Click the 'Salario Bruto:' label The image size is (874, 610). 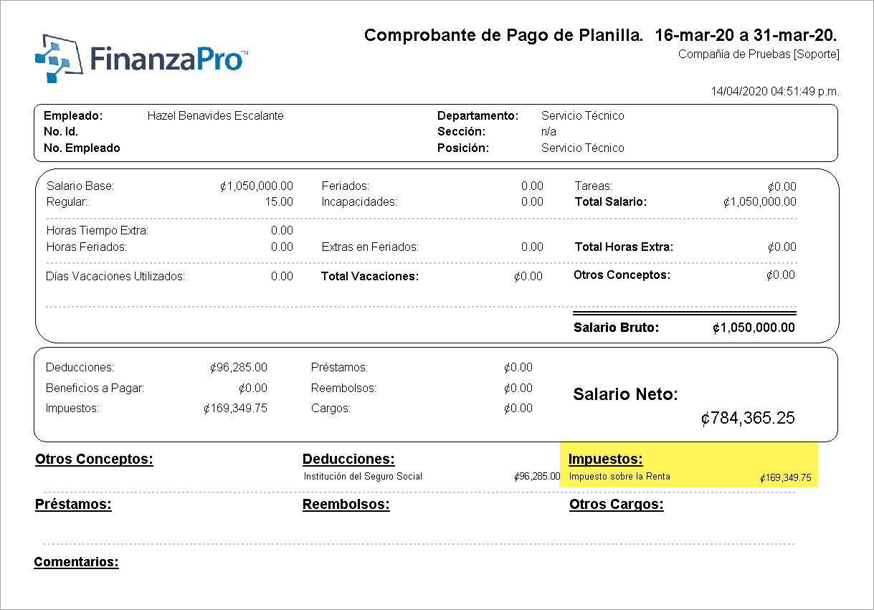coord(616,328)
